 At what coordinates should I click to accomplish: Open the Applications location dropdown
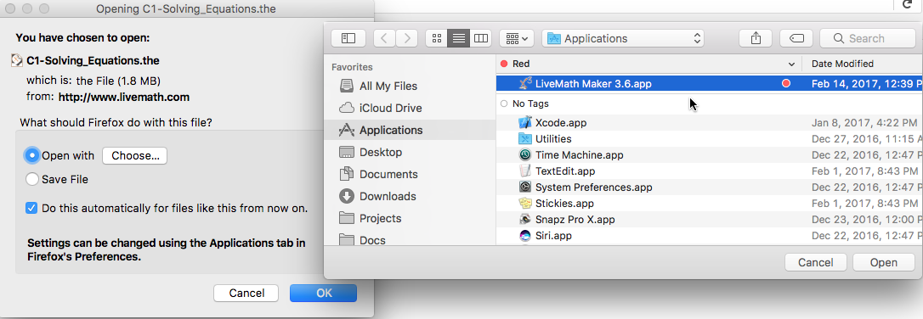click(624, 38)
